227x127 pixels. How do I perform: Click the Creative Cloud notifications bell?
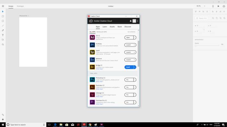tap(130, 21)
